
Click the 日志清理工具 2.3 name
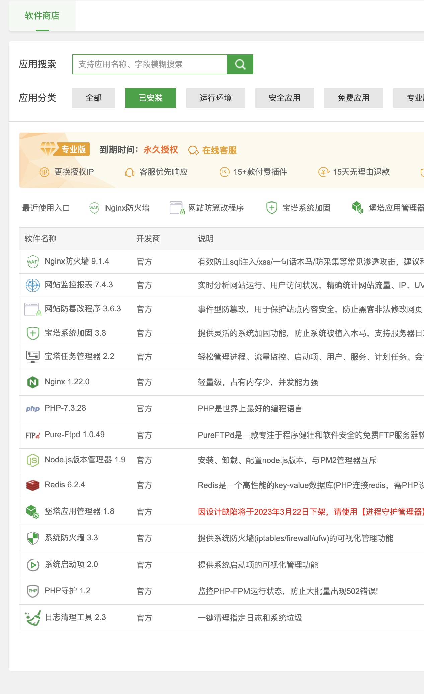75,617
